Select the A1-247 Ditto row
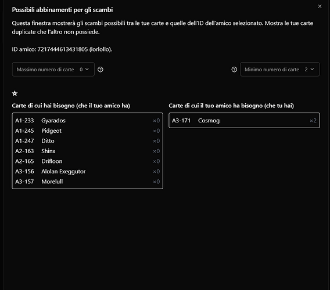Image resolution: width=330 pixels, height=290 pixels. coord(87,141)
